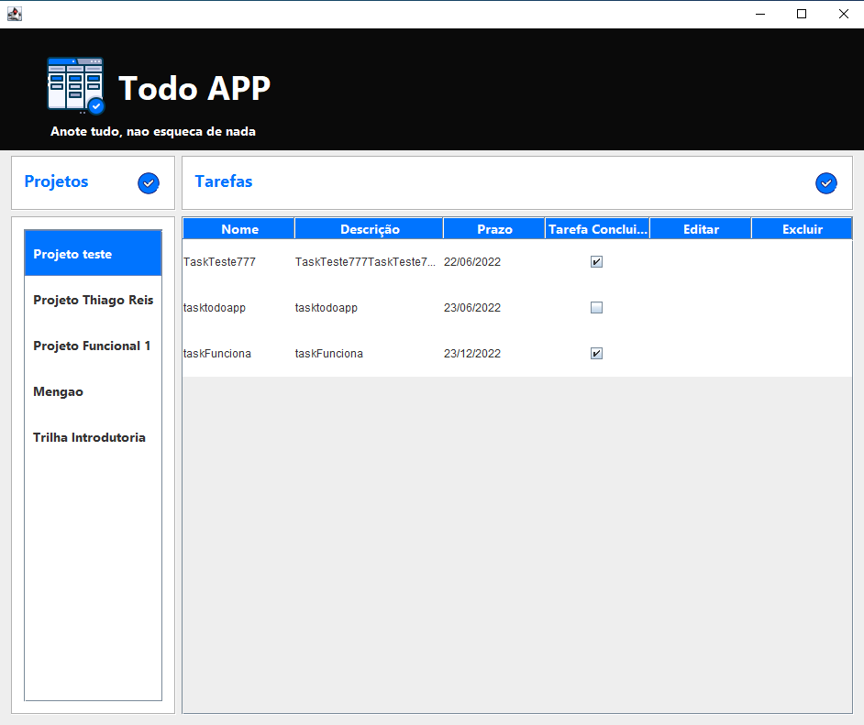Screen dimensions: 864x725
Task: Uncheck TaskTeste777 completed checkbox
Action: click(596, 261)
